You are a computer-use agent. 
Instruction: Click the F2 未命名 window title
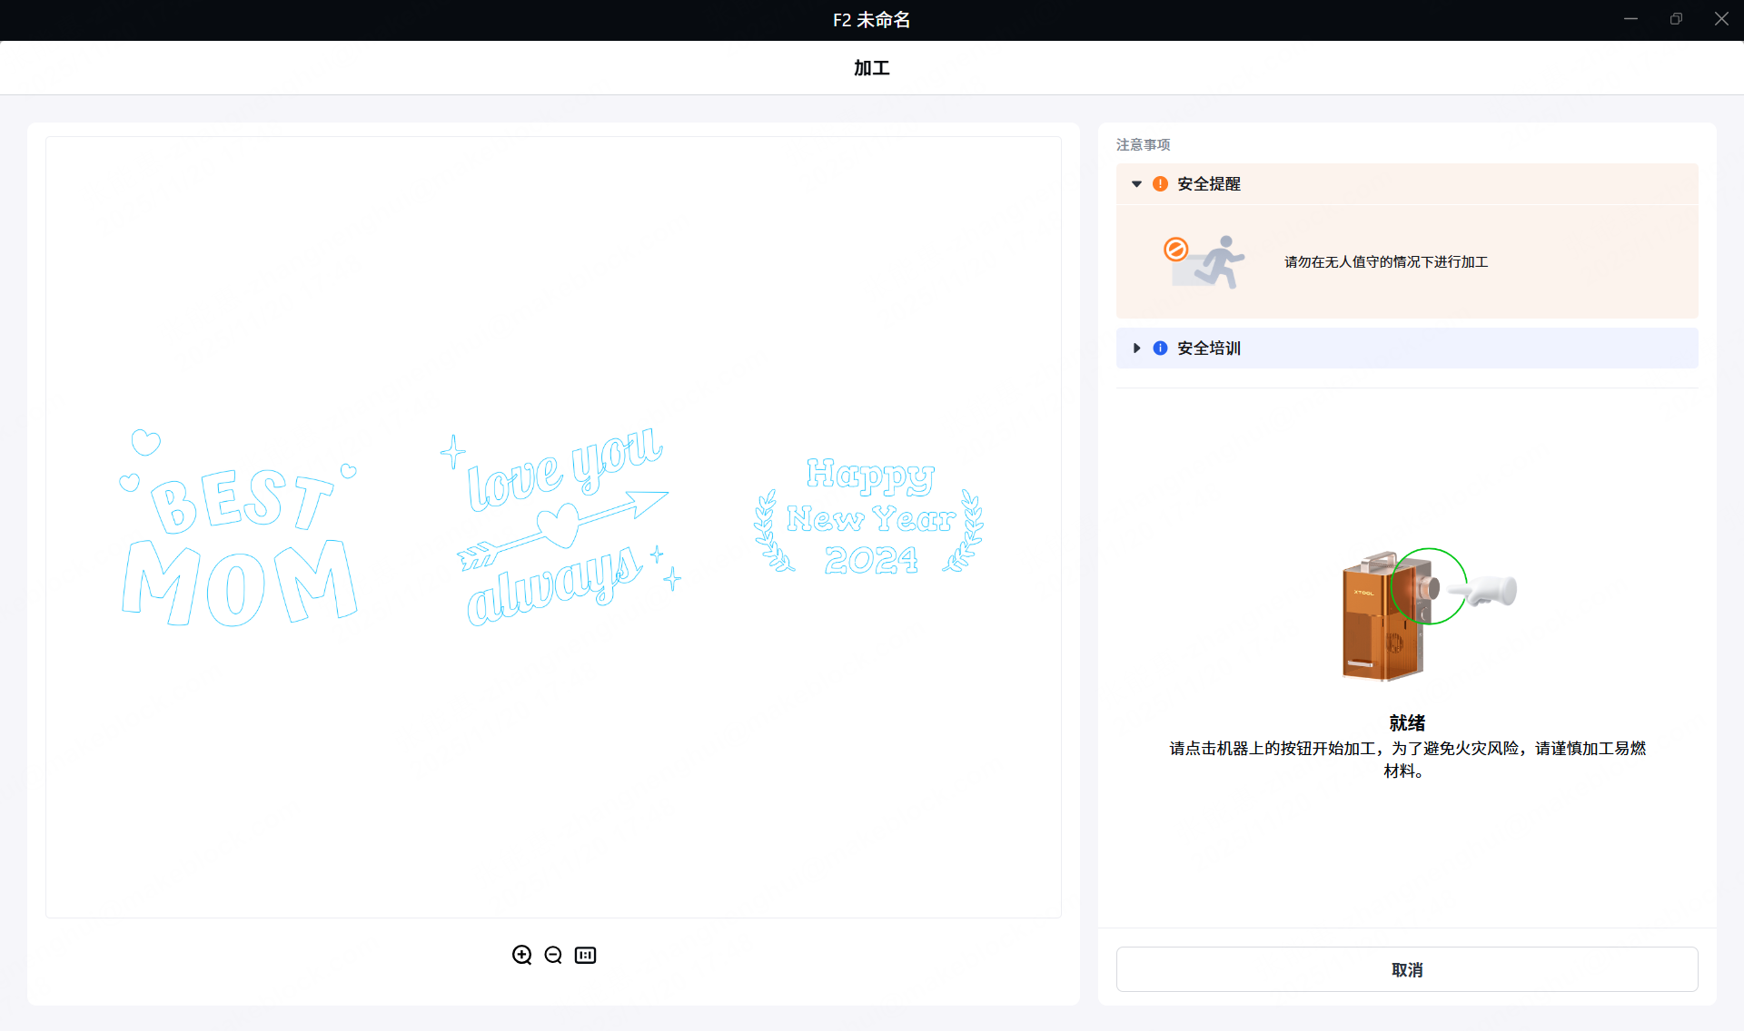click(871, 20)
